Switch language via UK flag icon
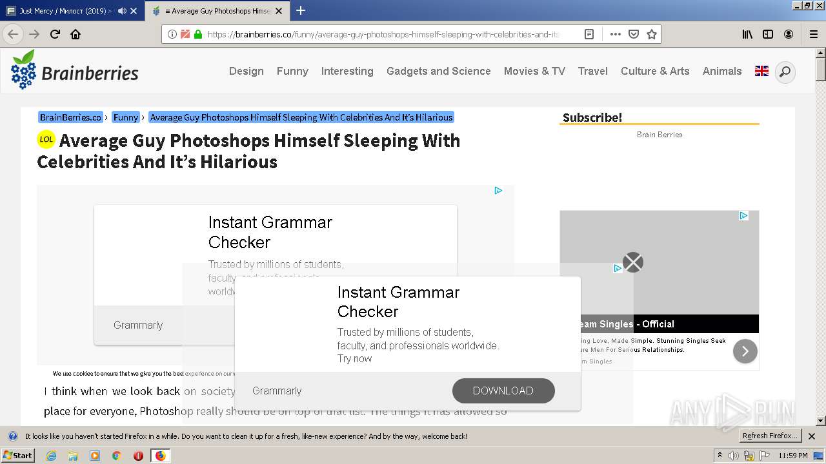The width and height of the screenshot is (826, 464). pyautogui.click(x=761, y=71)
